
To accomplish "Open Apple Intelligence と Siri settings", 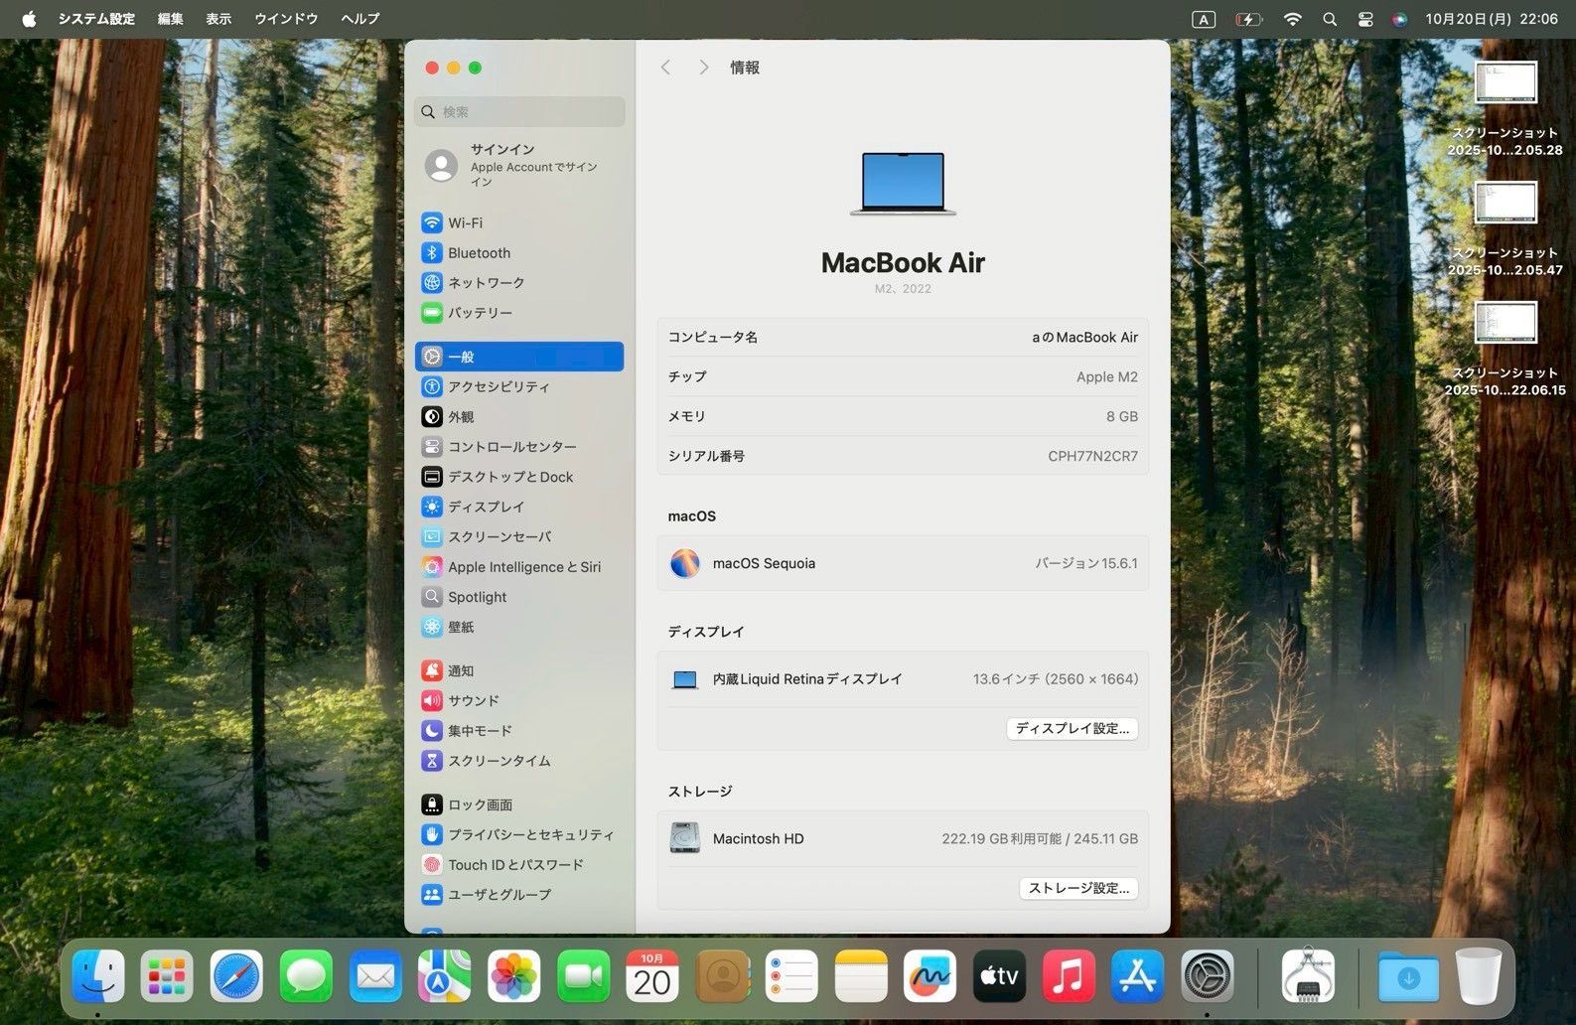I will pos(523,566).
